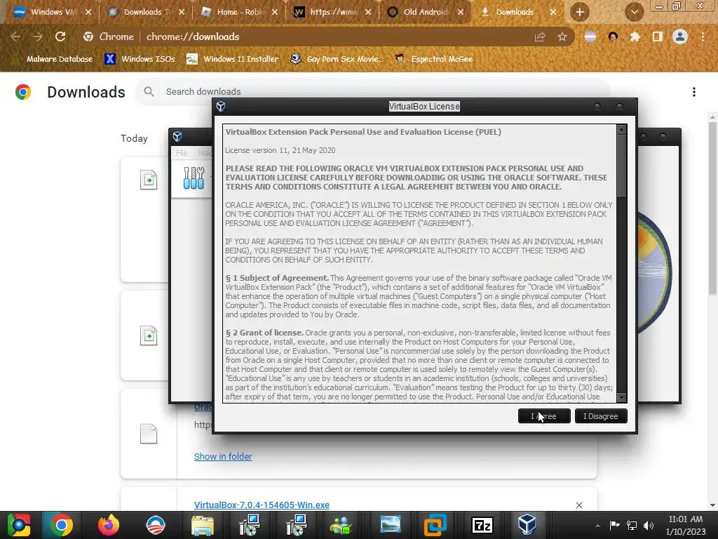Open the Chrome profile avatar
This screenshot has height=539, width=718.
(x=680, y=36)
